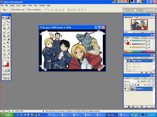Open the Opacity slider arrow
The width and height of the screenshot is (157, 117).
pyautogui.click(x=153, y=81)
